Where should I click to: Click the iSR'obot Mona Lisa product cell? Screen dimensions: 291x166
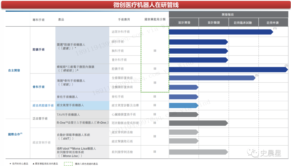click(x=82, y=152)
